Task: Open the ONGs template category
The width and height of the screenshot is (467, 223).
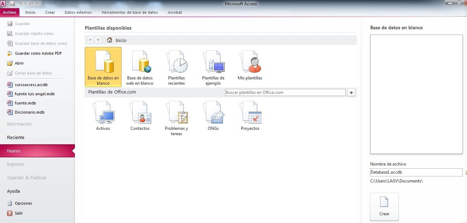Action: [x=213, y=116]
